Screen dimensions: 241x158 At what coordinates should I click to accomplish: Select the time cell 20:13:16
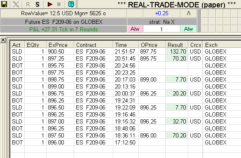126,86
